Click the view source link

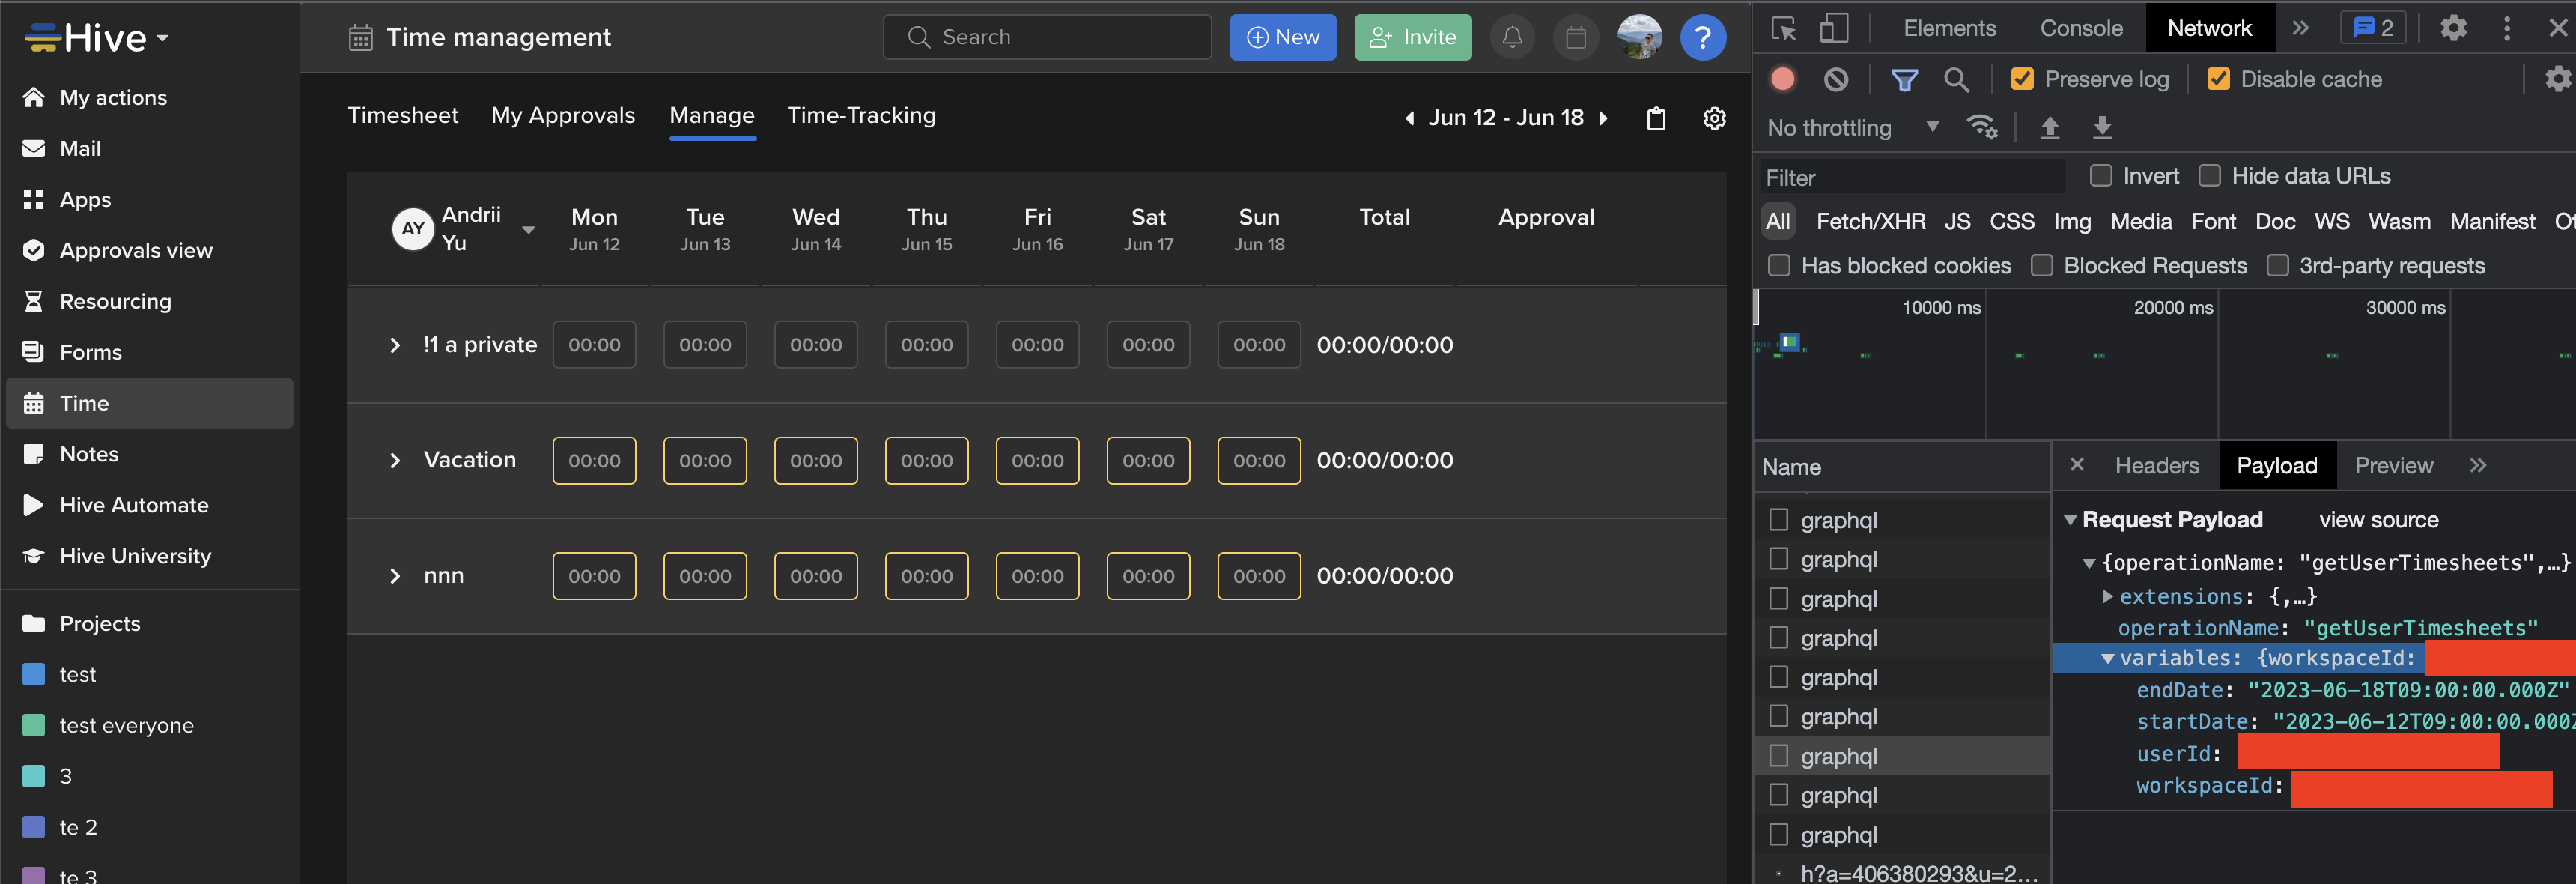2378,520
